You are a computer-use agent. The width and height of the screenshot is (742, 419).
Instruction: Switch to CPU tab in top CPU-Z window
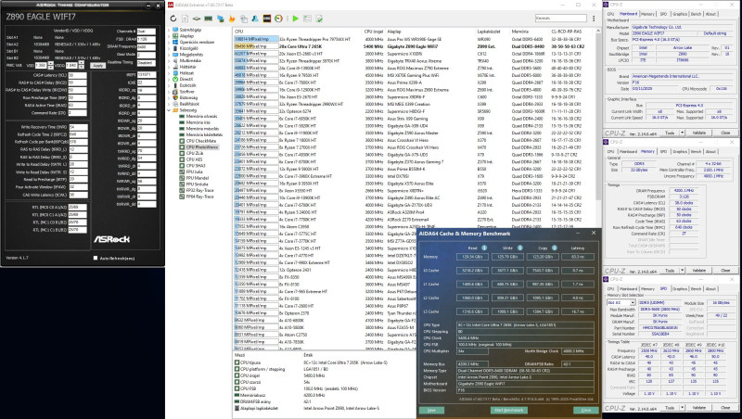pos(610,14)
